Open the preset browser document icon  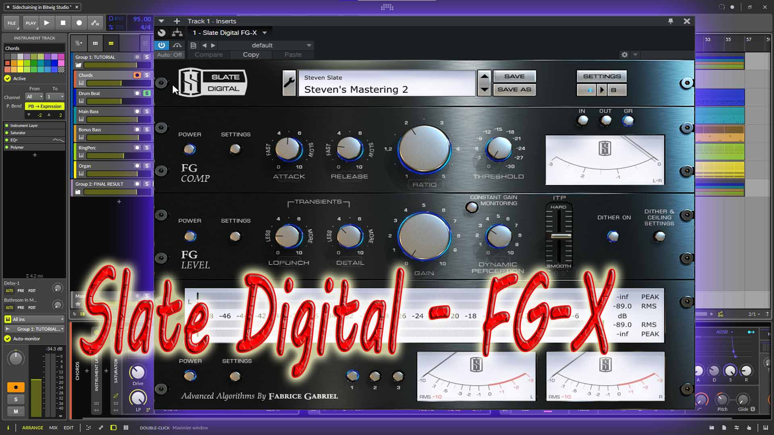coord(193,45)
